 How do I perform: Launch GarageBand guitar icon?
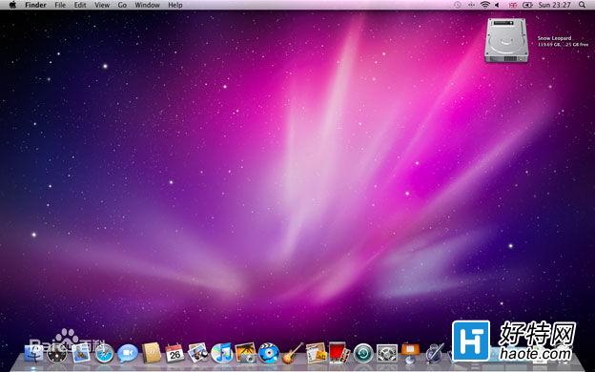point(293,353)
